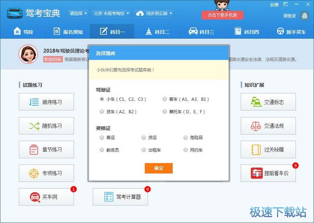Switch to the 科目二 tab

pyautogui.click(x=157, y=32)
